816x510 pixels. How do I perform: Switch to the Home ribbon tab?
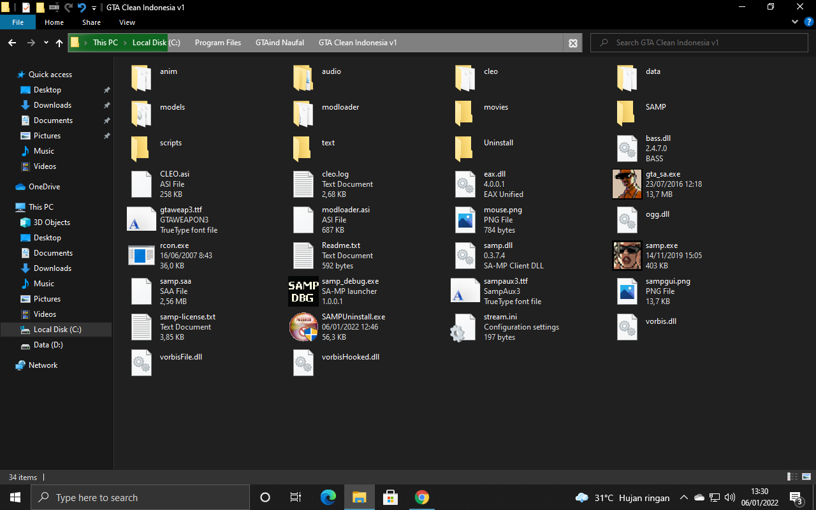click(x=54, y=22)
